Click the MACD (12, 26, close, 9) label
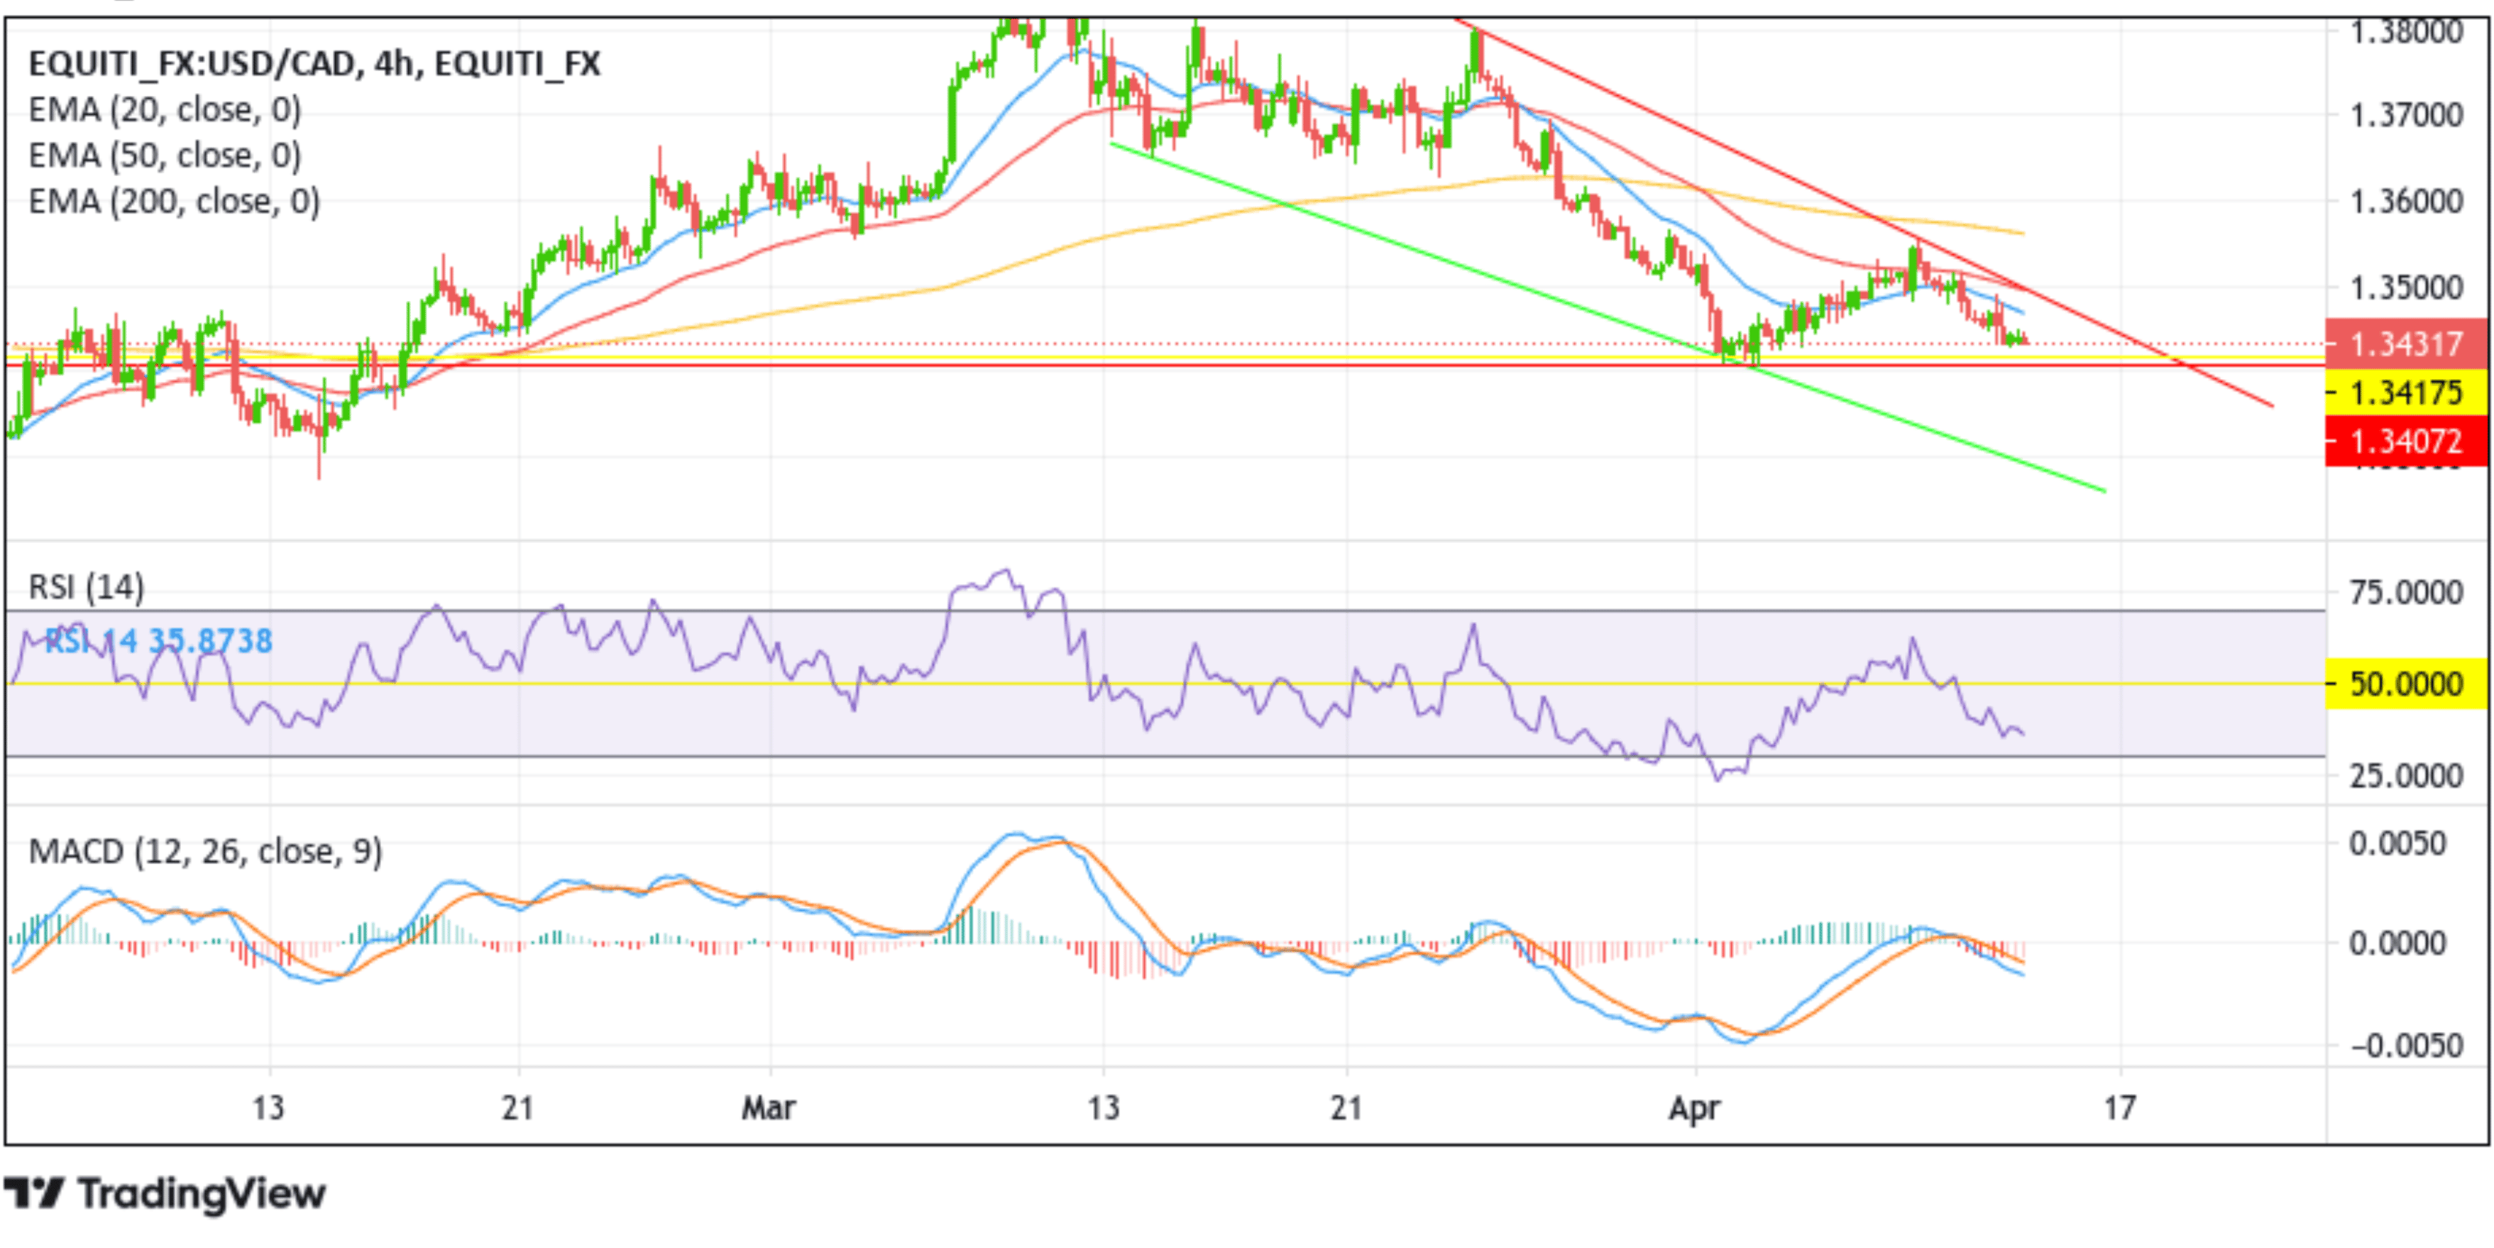This screenshot has width=2494, height=1248. coord(205,851)
